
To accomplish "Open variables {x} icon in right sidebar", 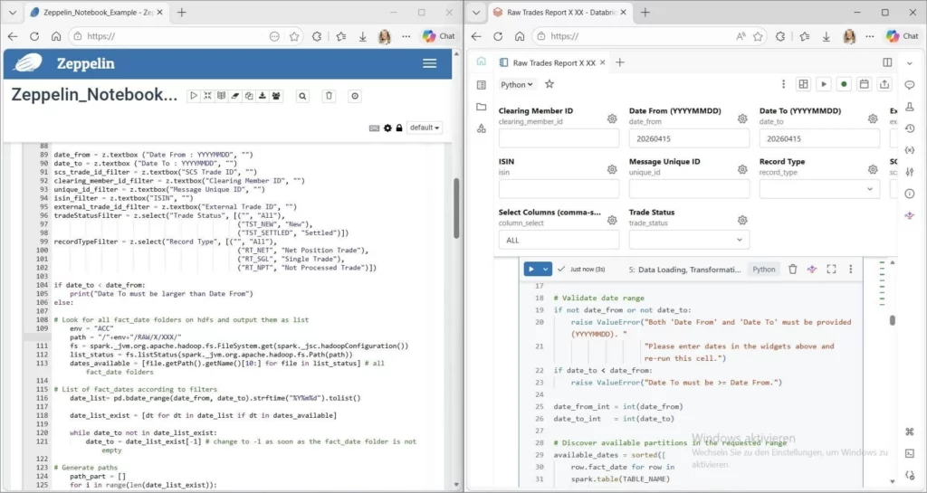I will point(910,150).
